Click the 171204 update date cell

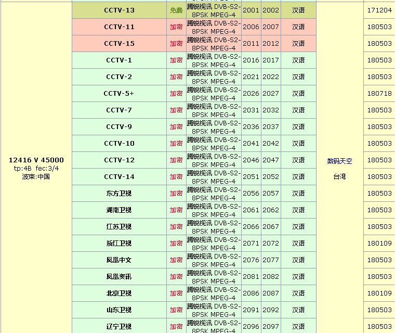click(379, 10)
